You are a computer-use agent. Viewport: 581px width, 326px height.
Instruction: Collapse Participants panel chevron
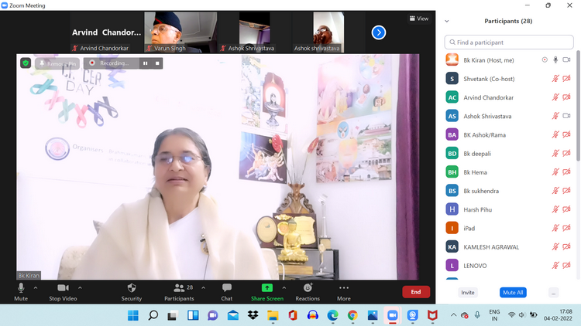pyautogui.click(x=447, y=21)
